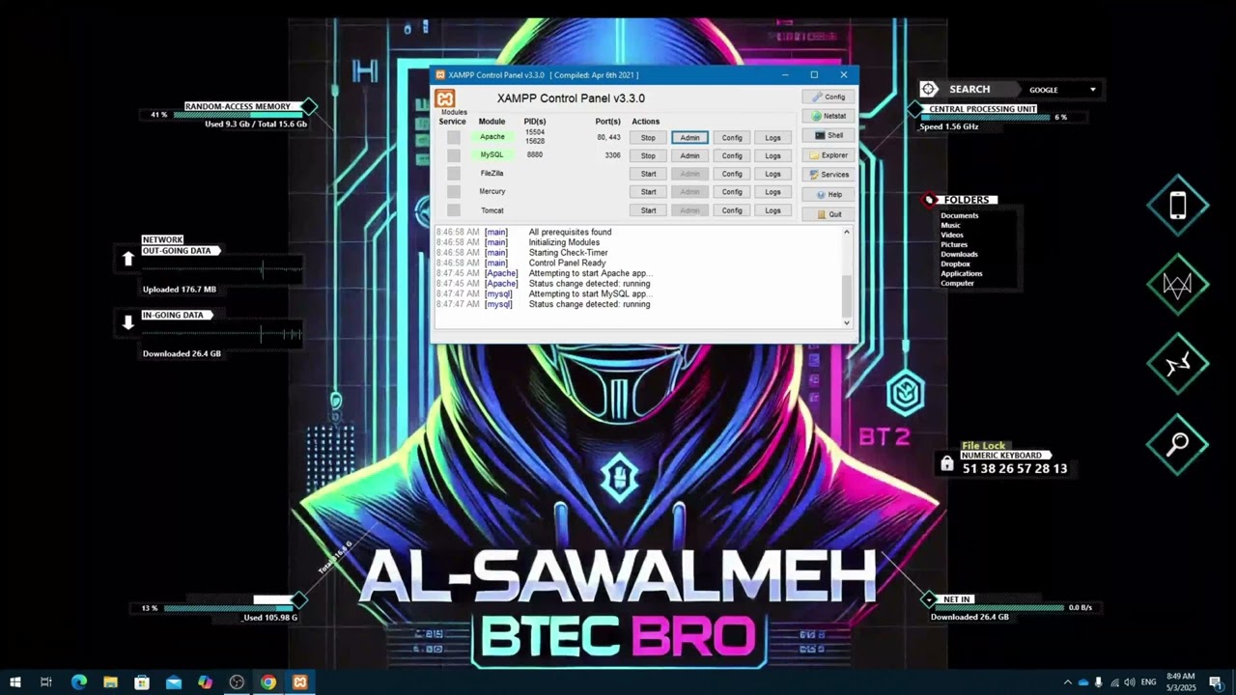Click the crossed-arrows diamond widget icon

pyautogui.click(x=1178, y=364)
